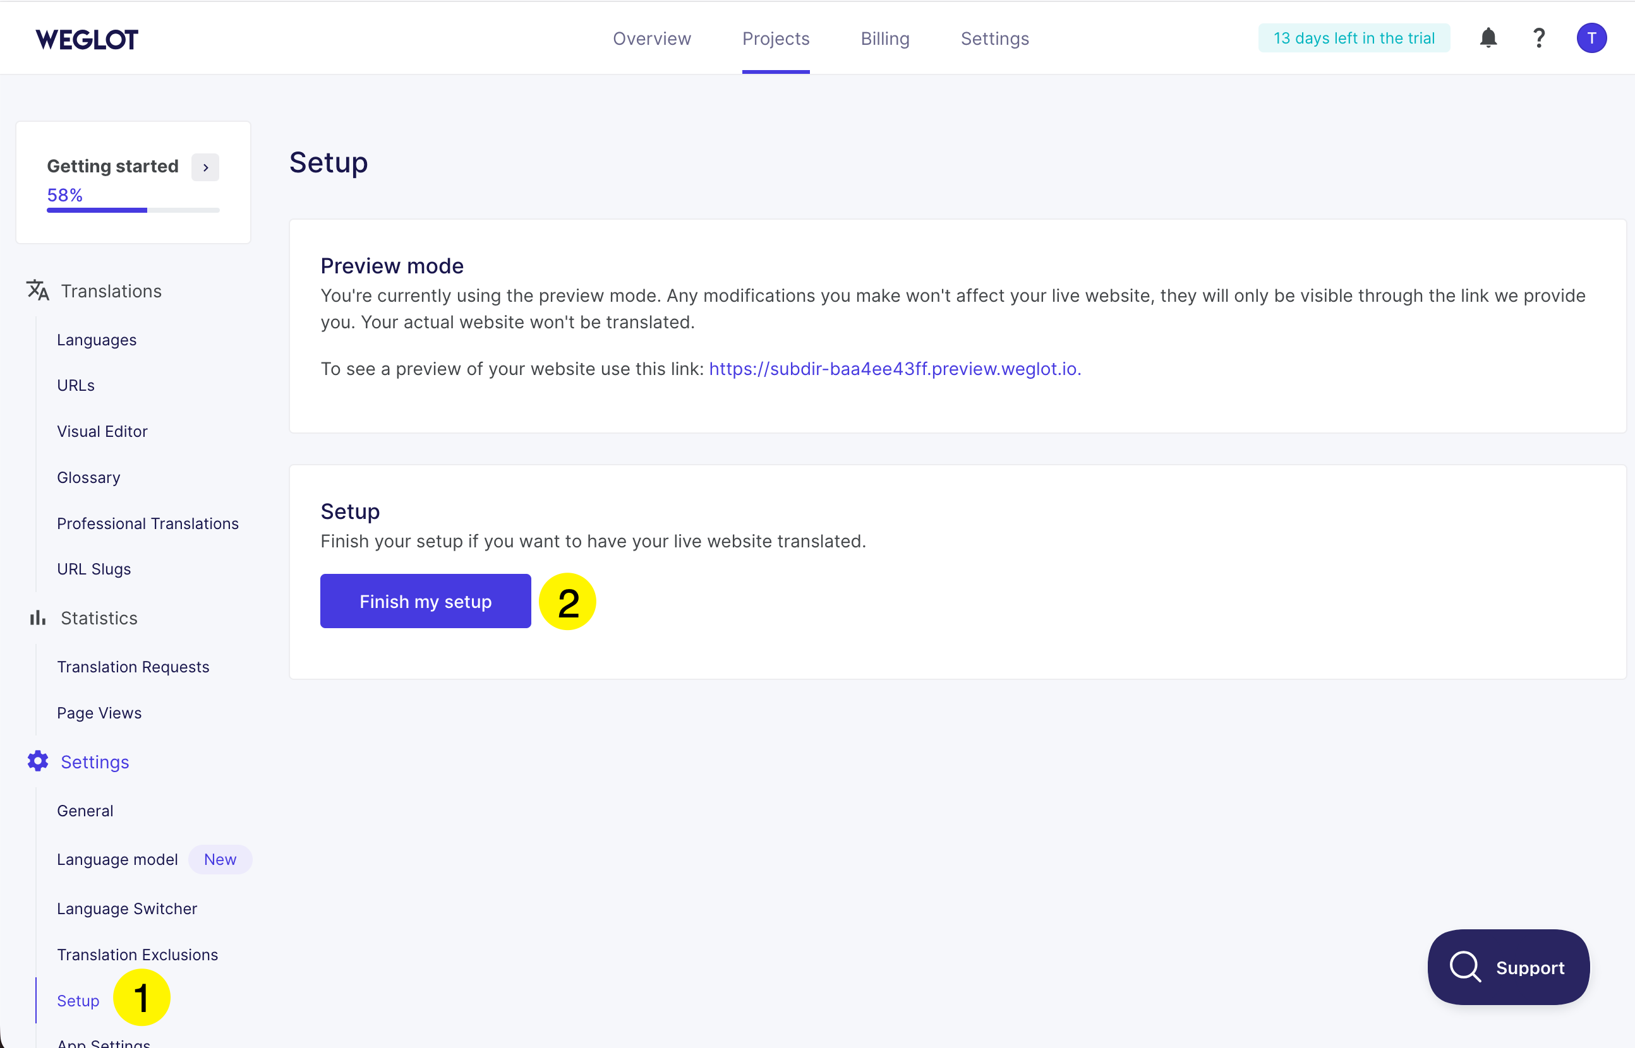Click the Statistics bar chart icon
The height and width of the screenshot is (1048, 1635).
click(x=37, y=618)
